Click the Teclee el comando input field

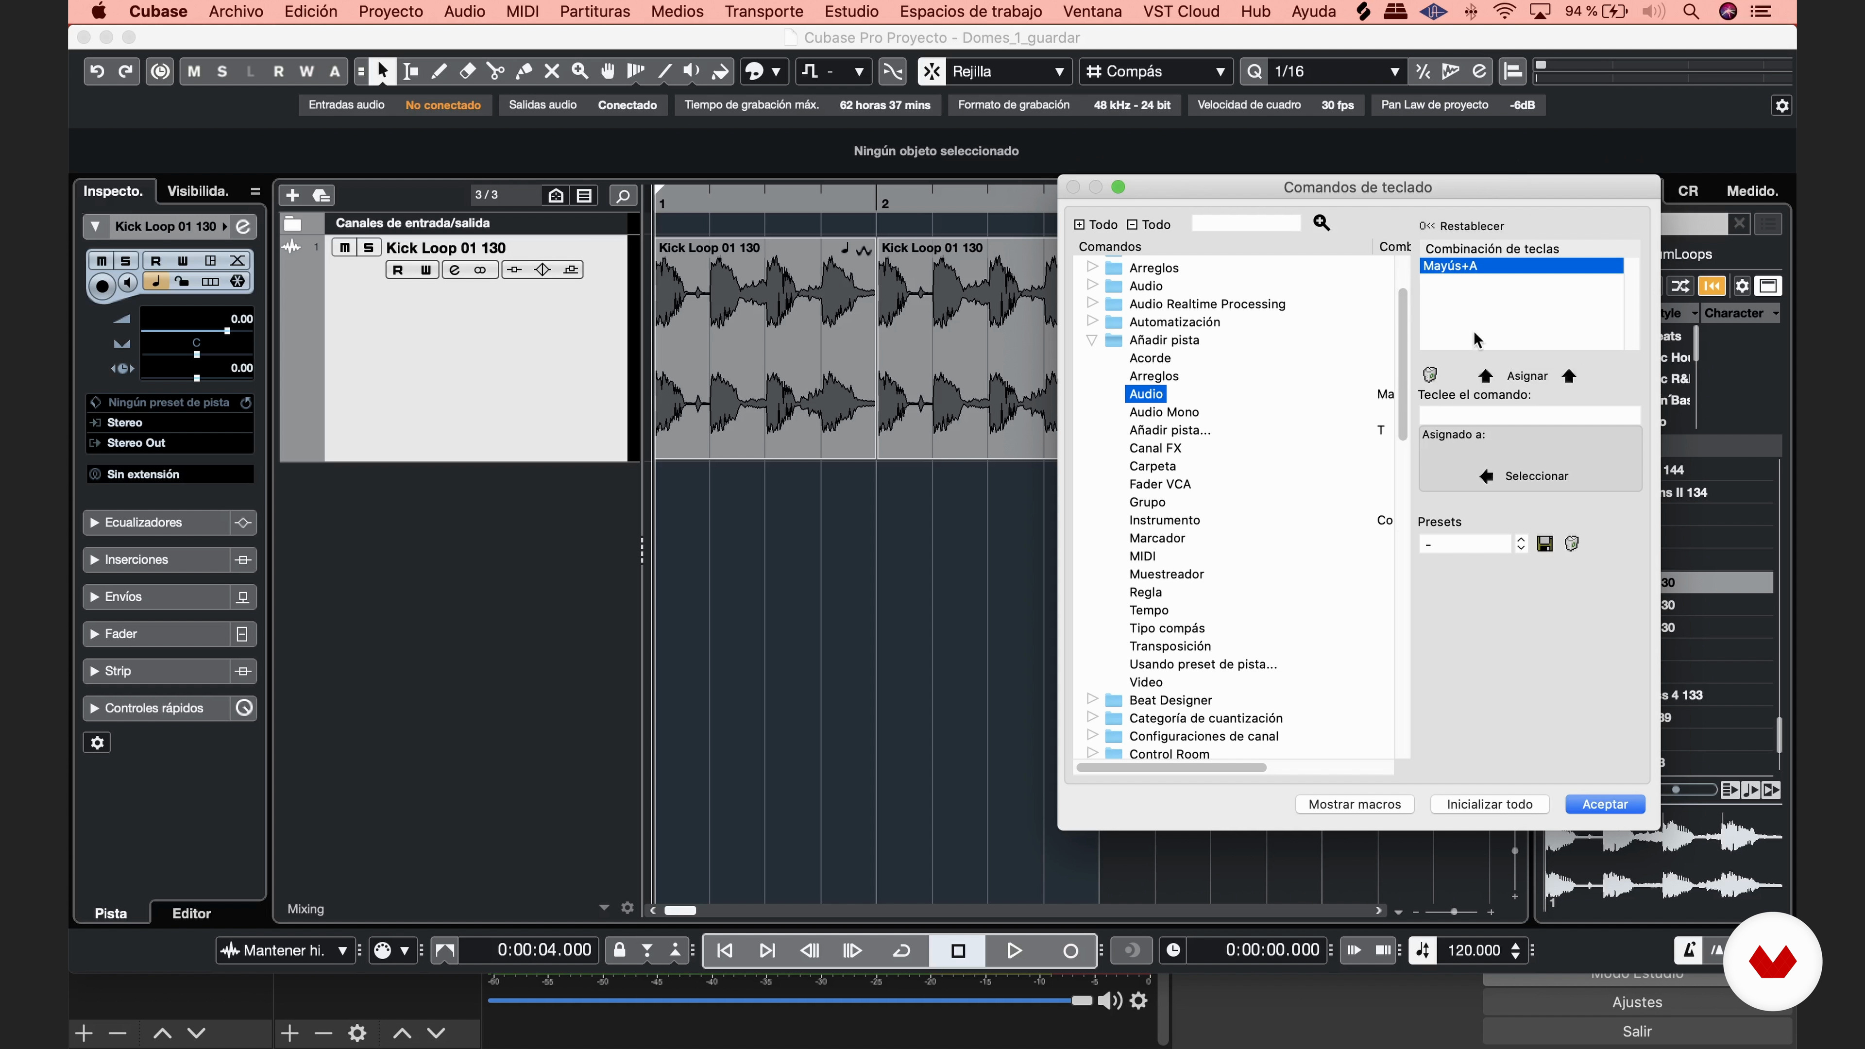pyautogui.click(x=1529, y=415)
